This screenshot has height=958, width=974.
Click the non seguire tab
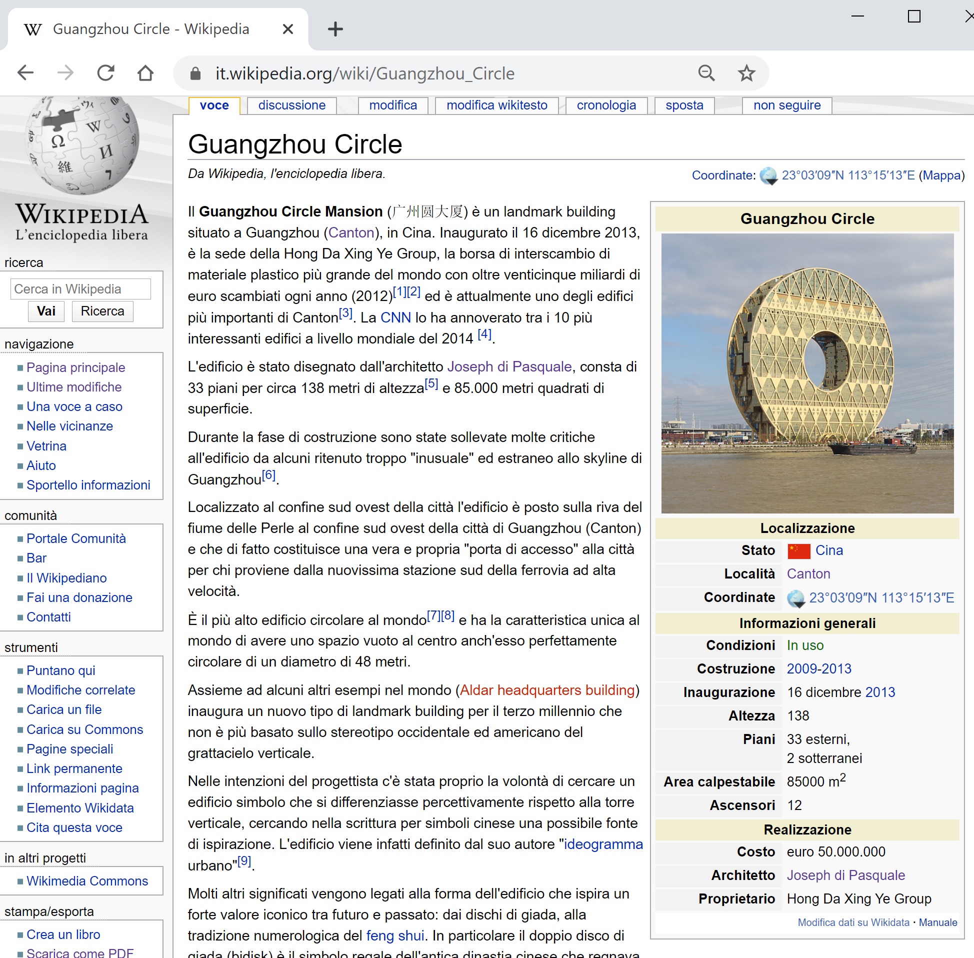coord(787,105)
